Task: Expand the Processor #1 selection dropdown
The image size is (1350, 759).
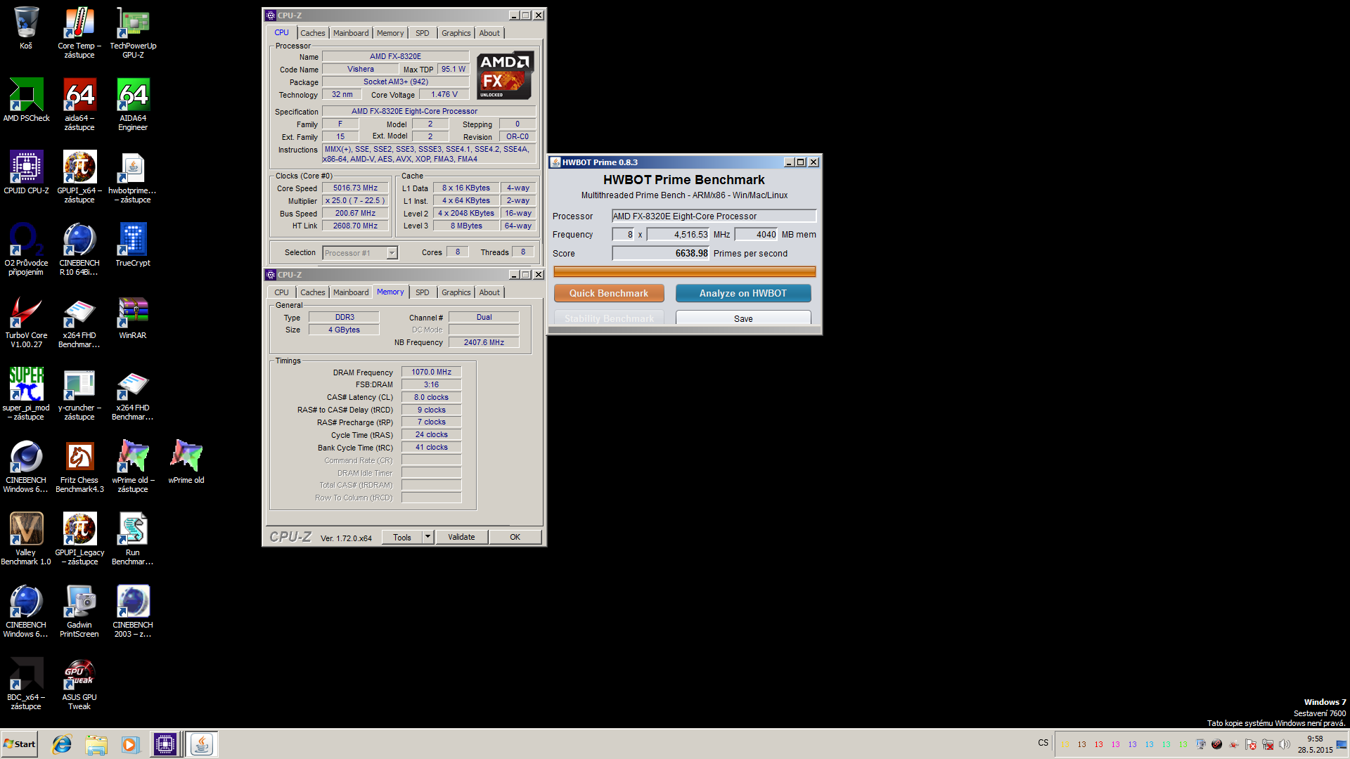Action: (392, 253)
